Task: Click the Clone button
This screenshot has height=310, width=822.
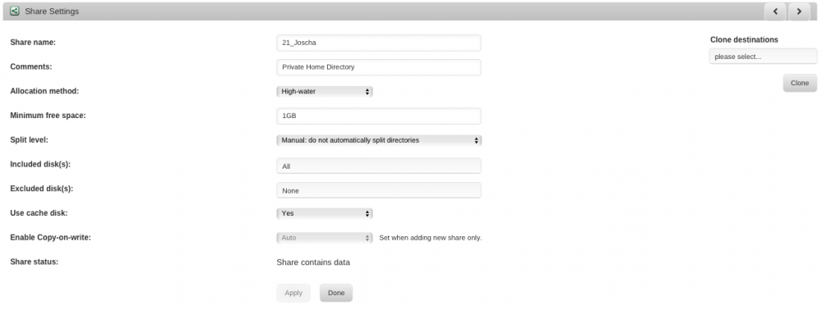Action: pyautogui.click(x=800, y=83)
